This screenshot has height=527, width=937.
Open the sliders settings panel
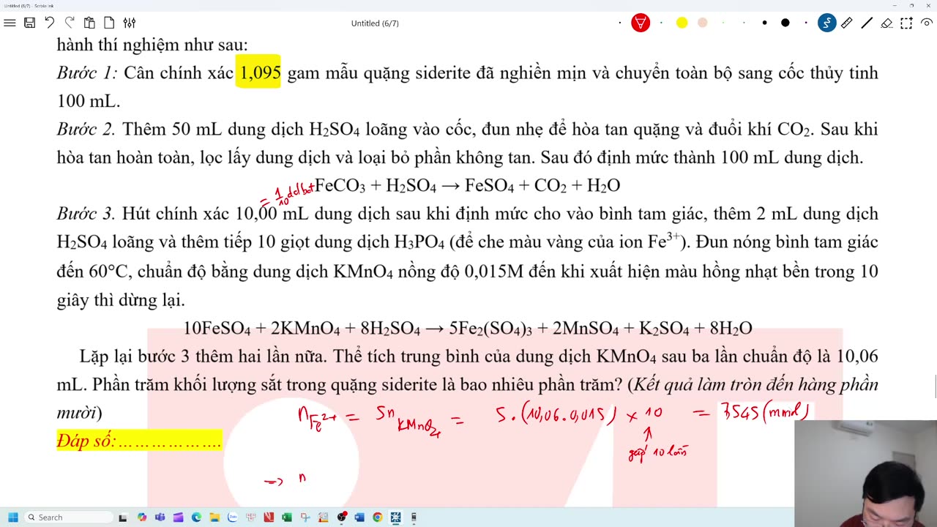point(129,23)
